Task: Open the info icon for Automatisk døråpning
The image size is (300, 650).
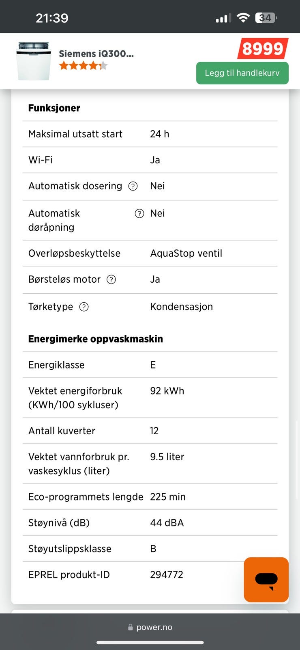Action: click(139, 213)
